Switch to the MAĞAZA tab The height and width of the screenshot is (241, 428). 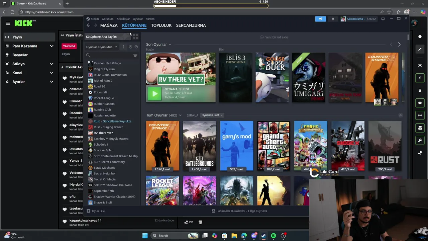(109, 25)
